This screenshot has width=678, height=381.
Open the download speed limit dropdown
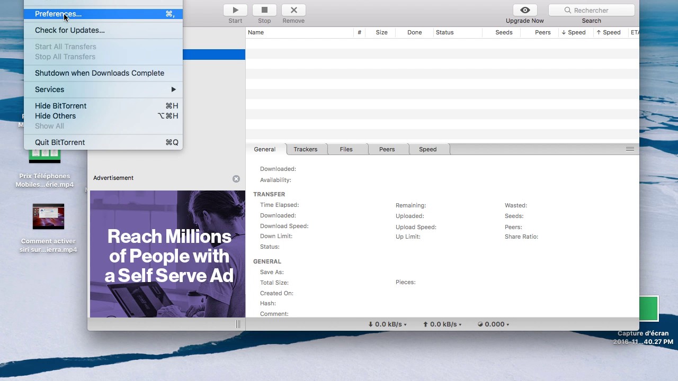coord(387,324)
